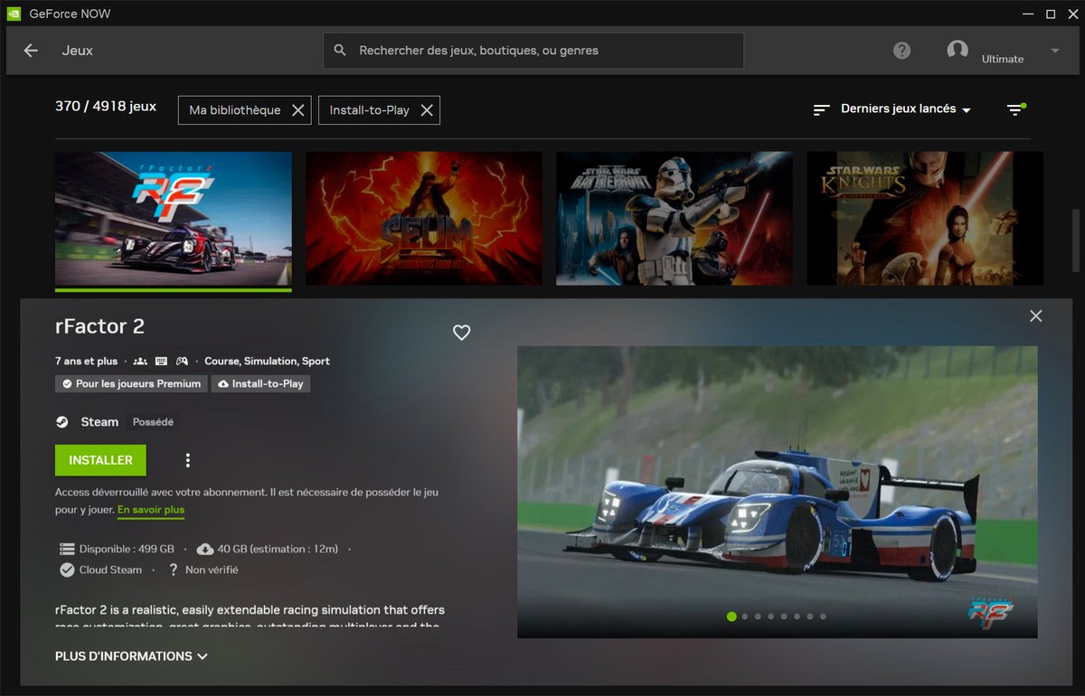The height and width of the screenshot is (696, 1085).
Task: Click the help question mark icon
Action: tap(901, 51)
